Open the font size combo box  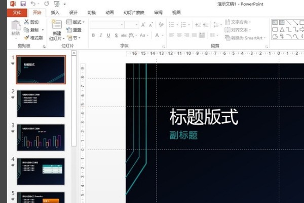point(132,25)
